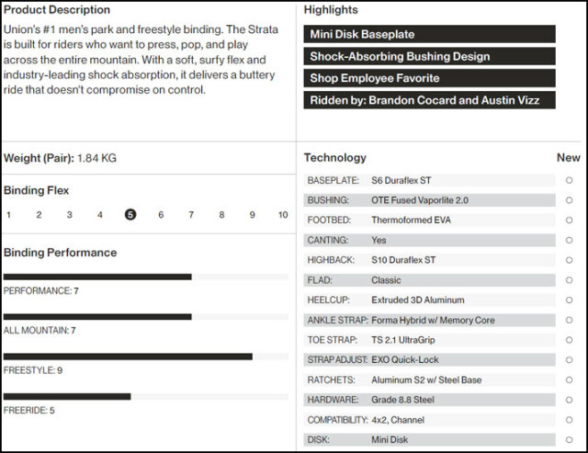The width and height of the screenshot is (588, 453).
Task: Select the New circle for STRAP ADJUST row
Action: click(x=569, y=360)
